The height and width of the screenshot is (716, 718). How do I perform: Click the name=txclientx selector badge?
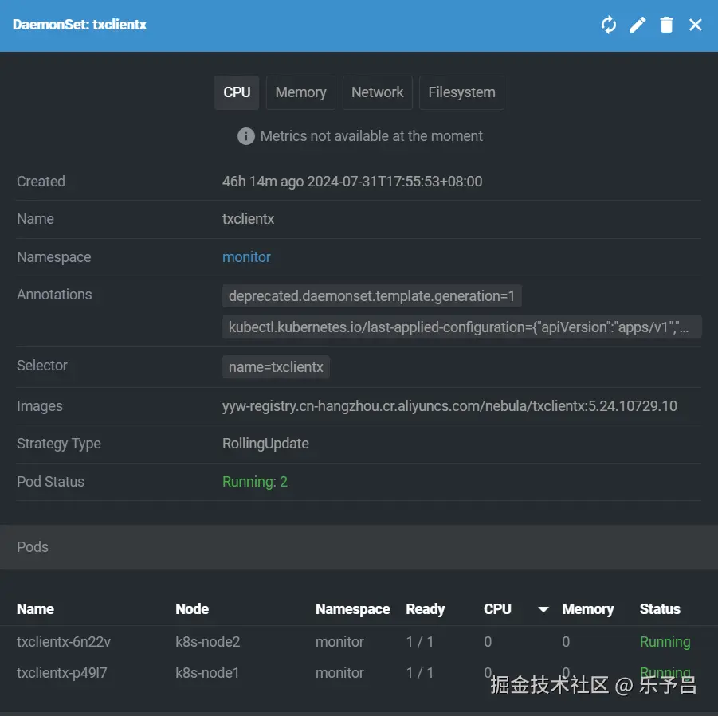(276, 367)
